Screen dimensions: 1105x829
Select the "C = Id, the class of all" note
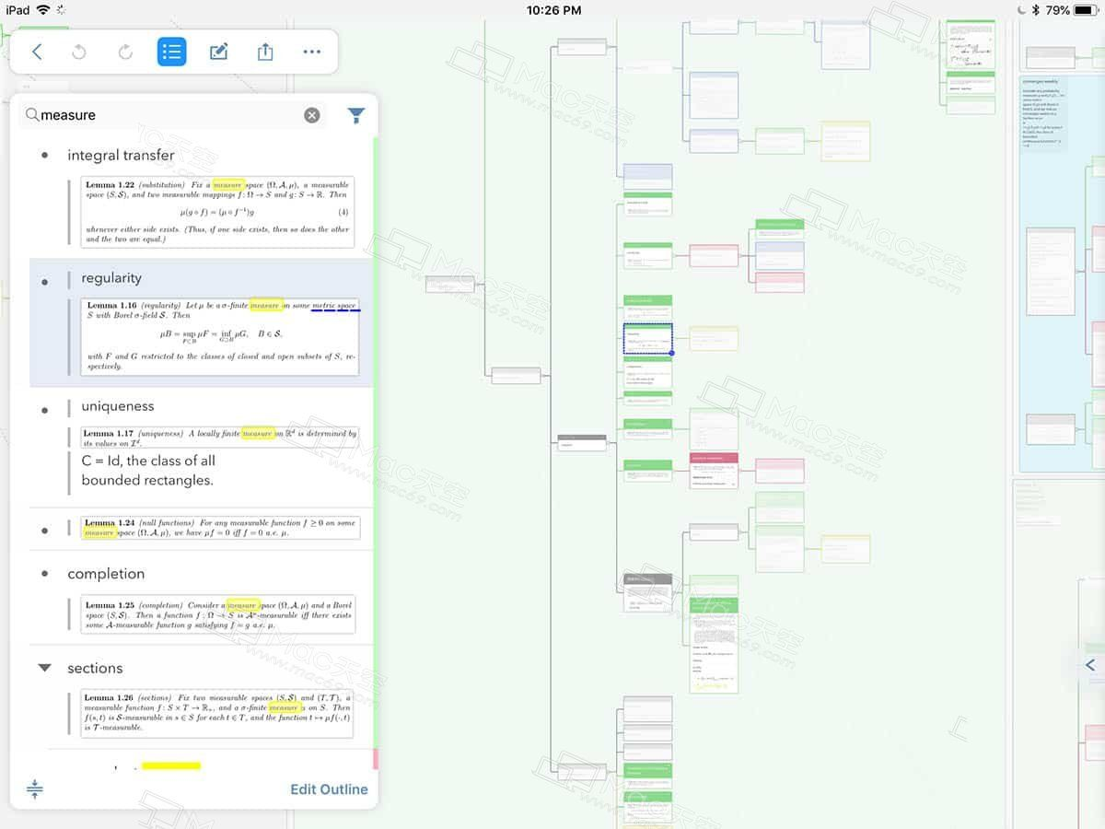[x=148, y=471]
